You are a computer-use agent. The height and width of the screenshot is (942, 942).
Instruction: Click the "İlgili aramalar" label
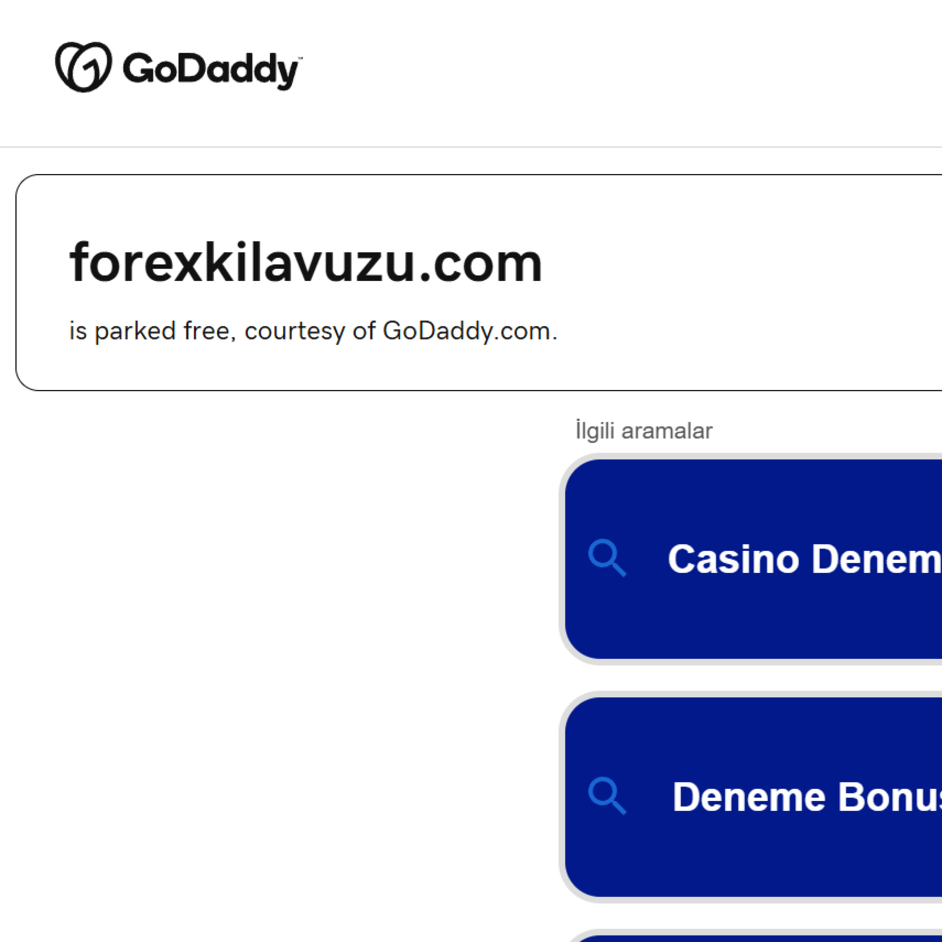tap(644, 431)
